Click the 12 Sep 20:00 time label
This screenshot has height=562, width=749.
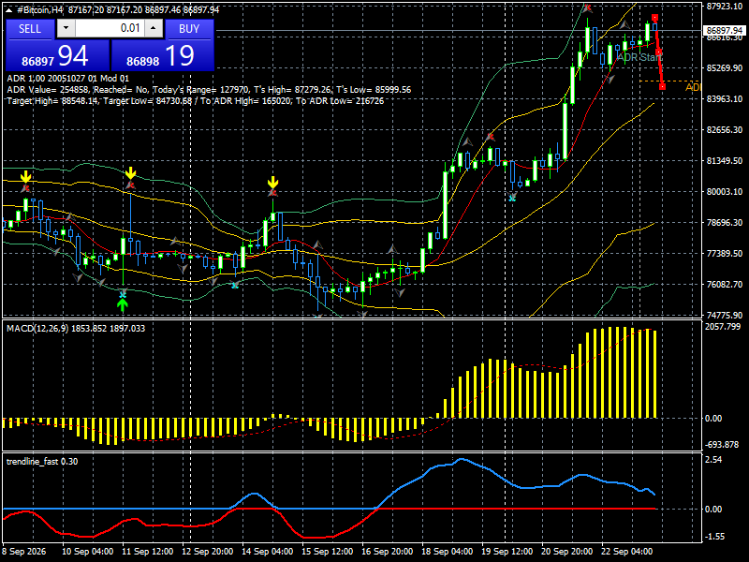[x=208, y=551]
